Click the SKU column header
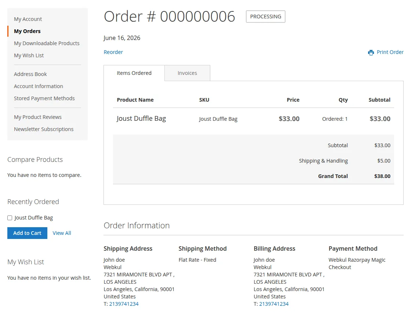Viewport: 411px width, 323px height. point(204,100)
